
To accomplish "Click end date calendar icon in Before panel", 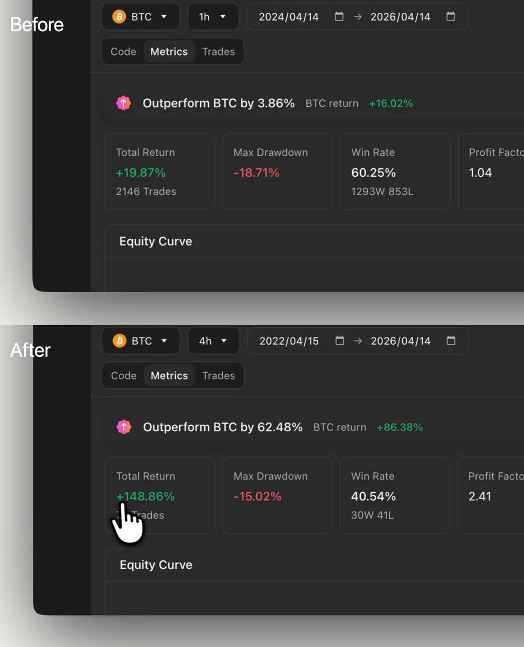I will [451, 17].
